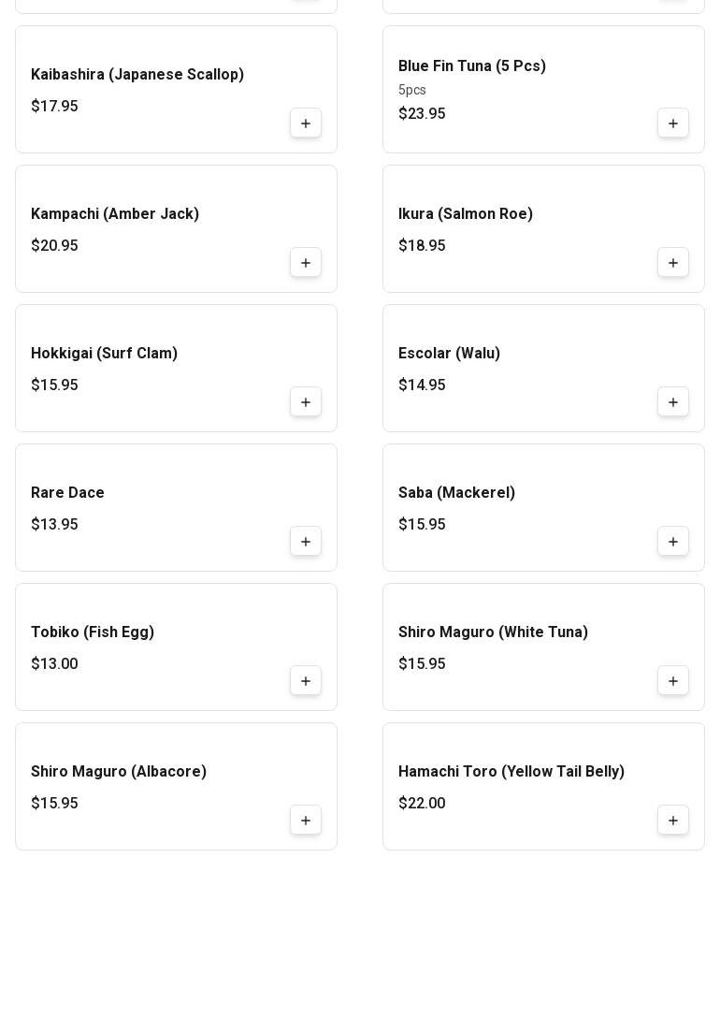This screenshot has height=1032, width=720.
Task: Add Tobiko (Fish Egg) to order
Action: 306,681
